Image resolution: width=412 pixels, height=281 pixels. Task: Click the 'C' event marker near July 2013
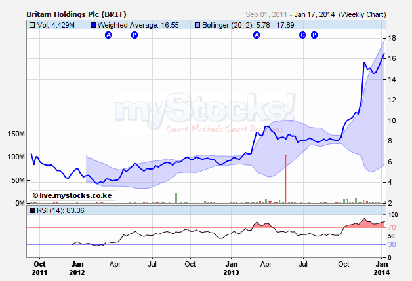click(302, 35)
